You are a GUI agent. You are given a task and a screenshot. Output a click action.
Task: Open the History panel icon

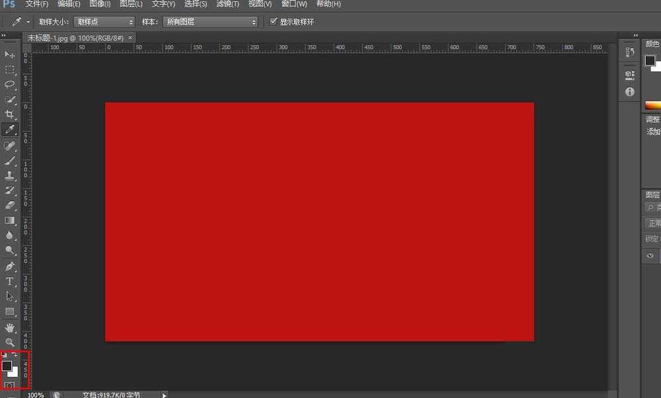click(630, 75)
